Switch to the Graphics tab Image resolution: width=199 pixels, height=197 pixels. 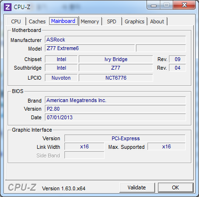[135, 21]
